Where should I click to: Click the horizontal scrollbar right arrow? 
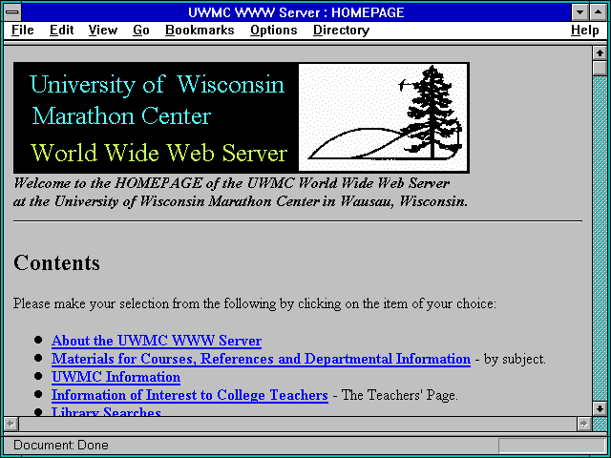click(x=583, y=424)
